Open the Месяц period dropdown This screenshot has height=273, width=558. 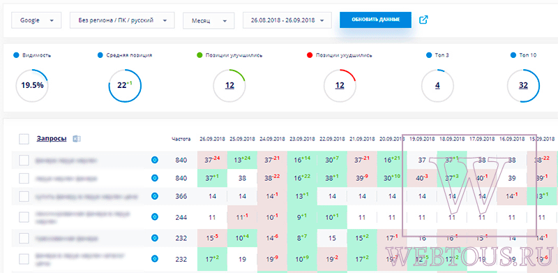pyautogui.click(x=209, y=21)
